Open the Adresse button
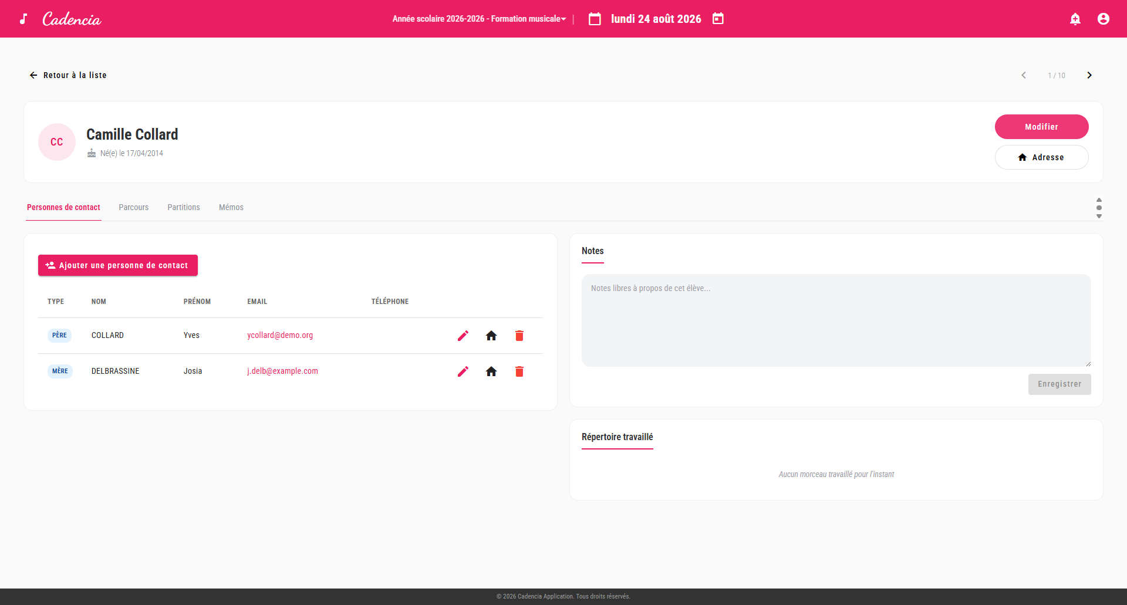 tap(1041, 157)
